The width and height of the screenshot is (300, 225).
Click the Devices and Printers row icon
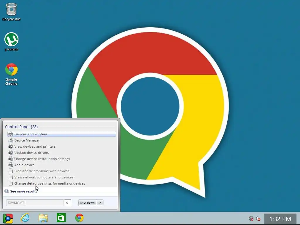[11, 134]
